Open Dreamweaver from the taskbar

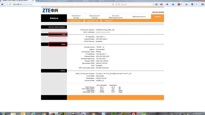coord(113,114)
